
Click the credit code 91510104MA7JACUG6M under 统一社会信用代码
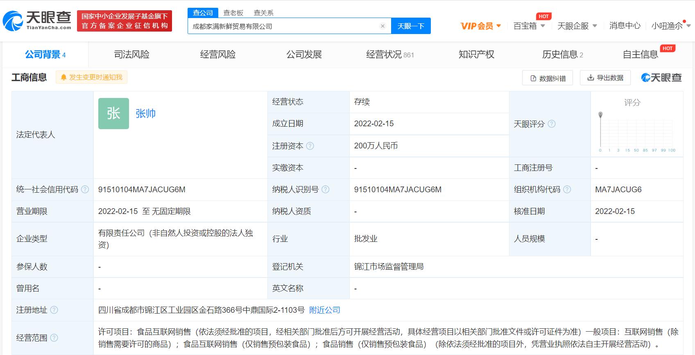(142, 189)
